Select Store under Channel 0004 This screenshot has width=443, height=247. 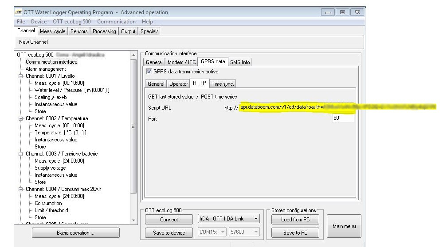pos(40,217)
